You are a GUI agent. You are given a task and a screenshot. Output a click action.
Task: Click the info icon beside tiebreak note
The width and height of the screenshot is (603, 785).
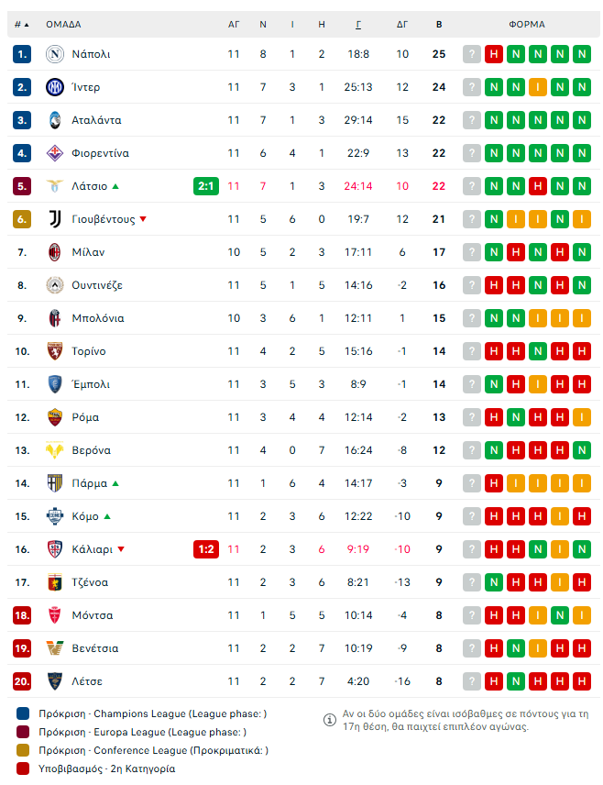(330, 720)
